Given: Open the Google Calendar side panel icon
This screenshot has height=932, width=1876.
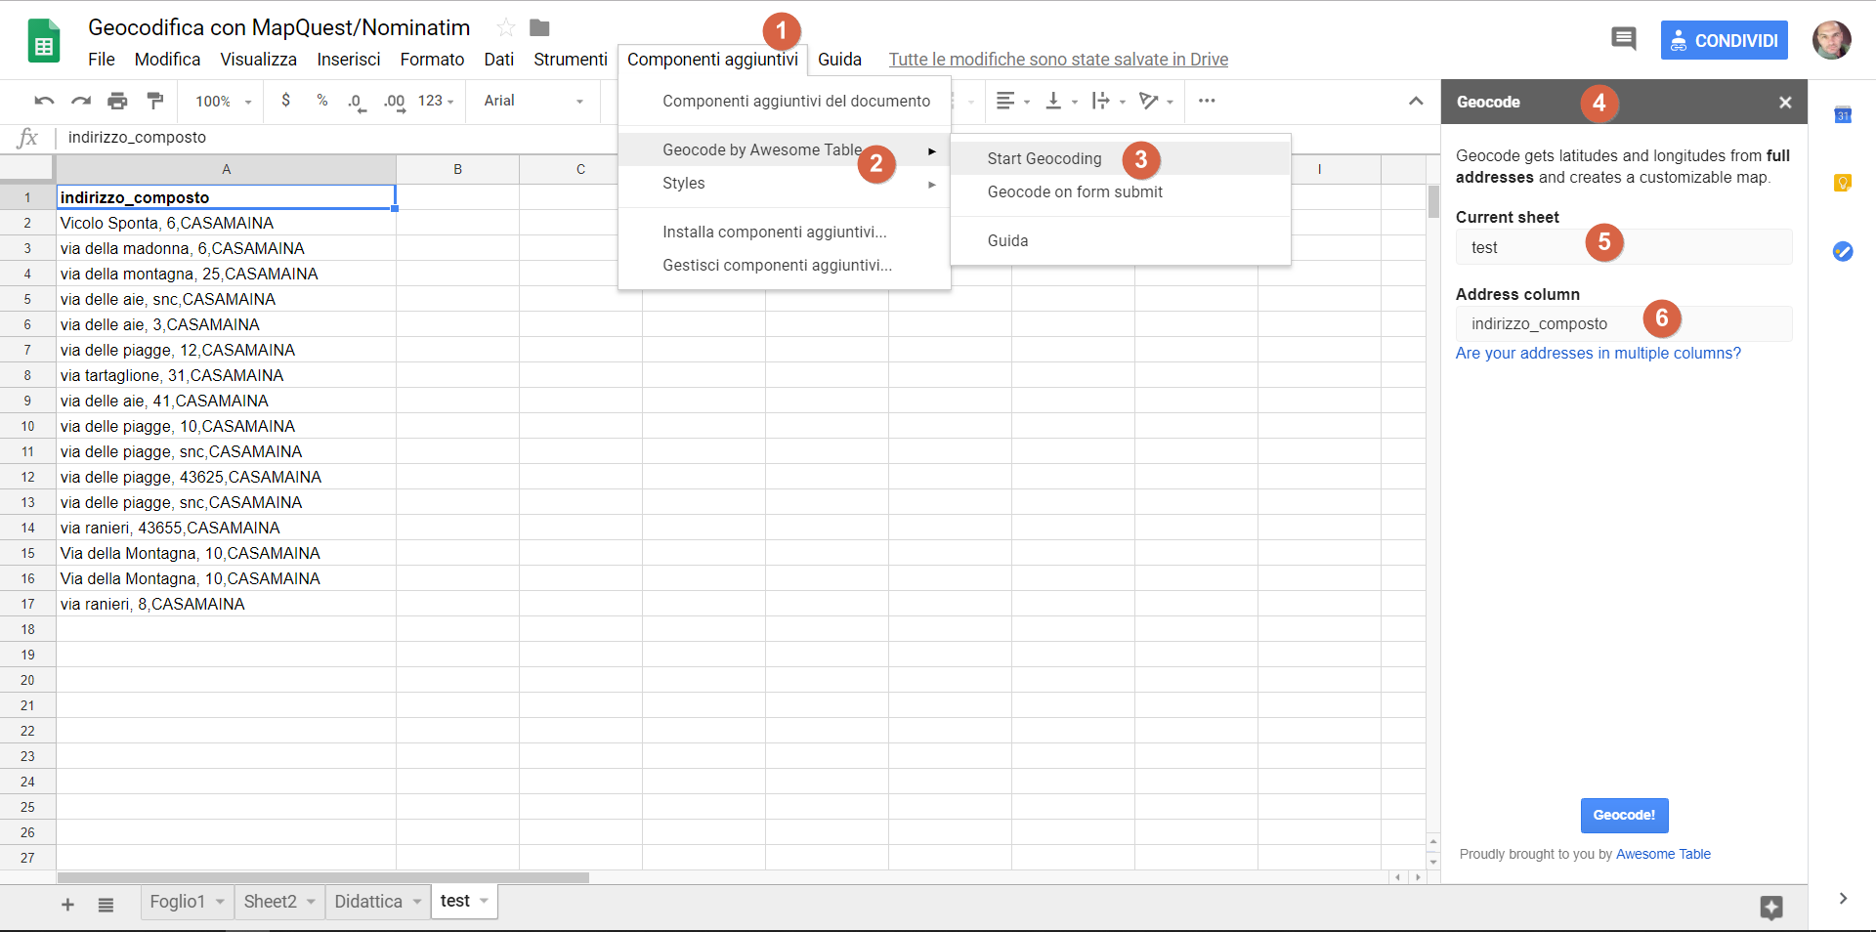Looking at the screenshot, I should (x=1843, y=115).
